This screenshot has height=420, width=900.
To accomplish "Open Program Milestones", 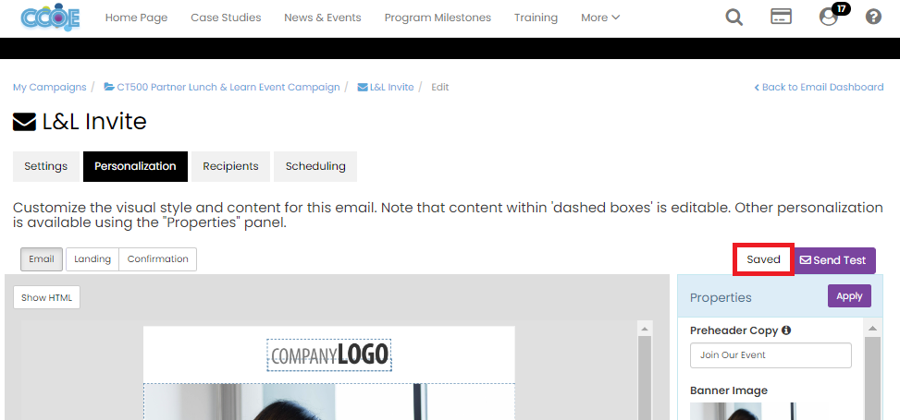I will pyautogui.click(x=438, y=18).
